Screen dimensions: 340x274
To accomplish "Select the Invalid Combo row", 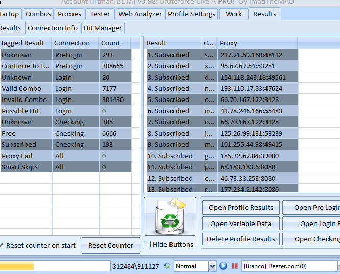I will coord(66,99).
